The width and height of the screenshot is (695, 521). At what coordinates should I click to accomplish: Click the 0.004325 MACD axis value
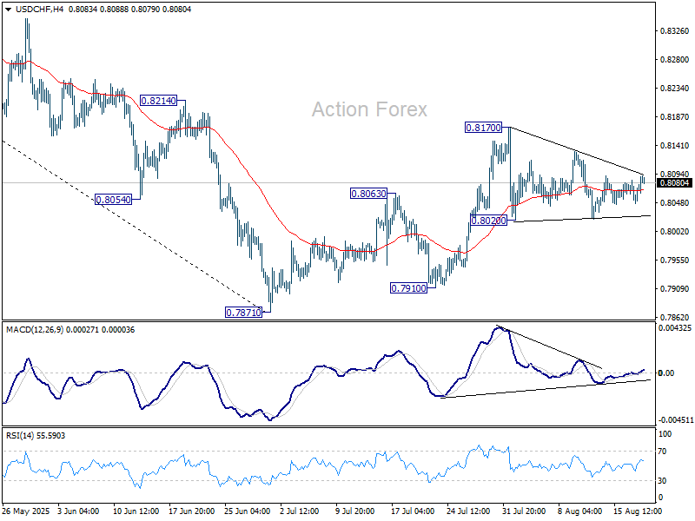click(676, 327)
